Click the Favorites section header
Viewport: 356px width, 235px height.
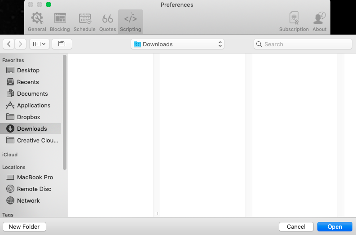(13, 60)
